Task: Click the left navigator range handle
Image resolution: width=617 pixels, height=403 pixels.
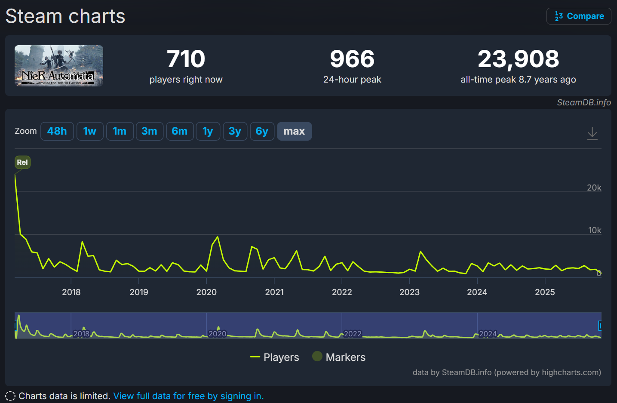Action: coord(15,326)
